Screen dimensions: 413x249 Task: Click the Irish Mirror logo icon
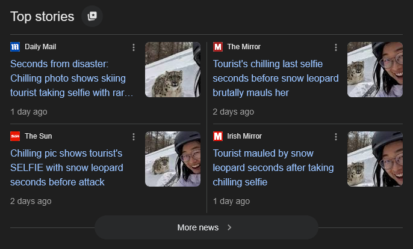click(x=218, y=136)
